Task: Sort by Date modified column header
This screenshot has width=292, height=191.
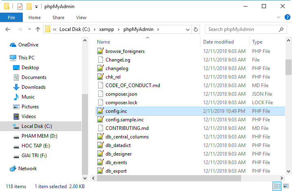Action: [x=218, y=42]
